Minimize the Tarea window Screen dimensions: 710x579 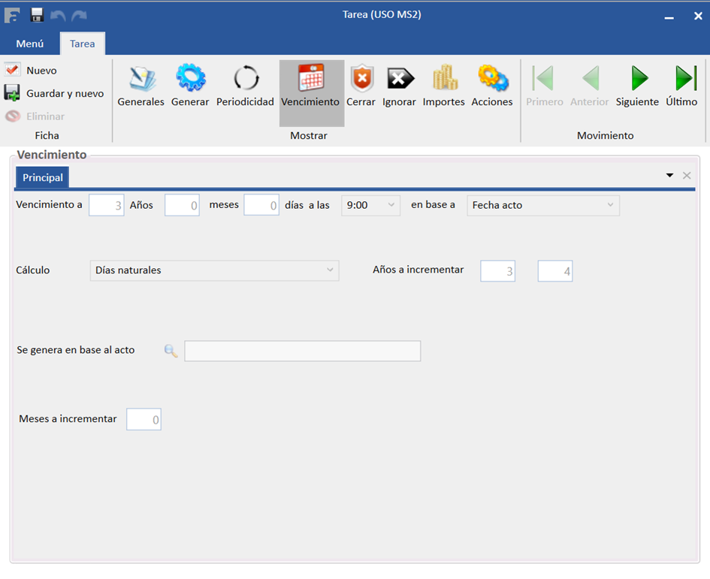[x=669, y=18]
